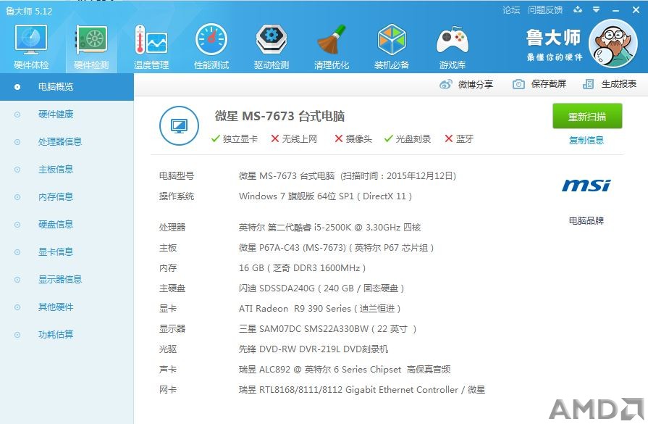Click 16 GB 芝奇 DDR3 memory value
The image size is (648, 424).
(x=302, y=267)
